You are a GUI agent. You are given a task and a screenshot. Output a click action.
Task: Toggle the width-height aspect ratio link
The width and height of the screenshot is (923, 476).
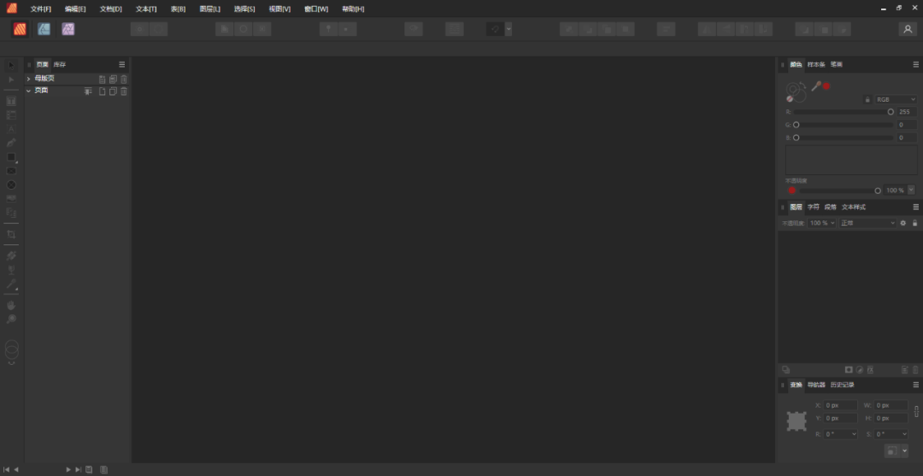click(916, 411)
